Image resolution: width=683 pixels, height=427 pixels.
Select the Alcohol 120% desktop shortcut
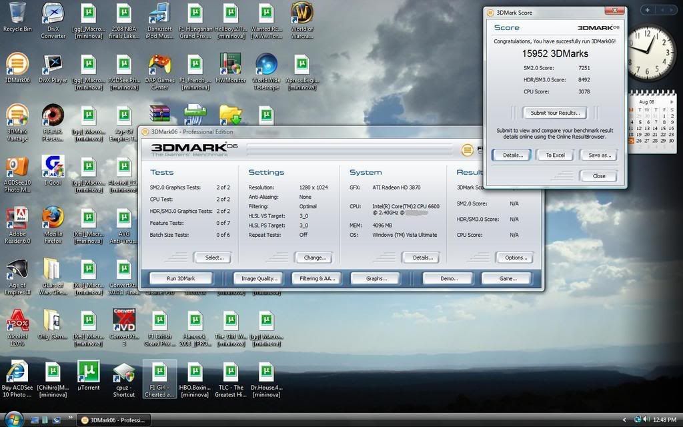tap(17, 328)
